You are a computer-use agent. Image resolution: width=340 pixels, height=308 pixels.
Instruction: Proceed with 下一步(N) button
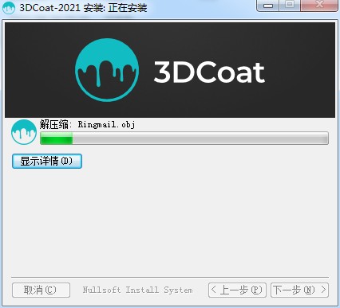[x=299, y=290]
